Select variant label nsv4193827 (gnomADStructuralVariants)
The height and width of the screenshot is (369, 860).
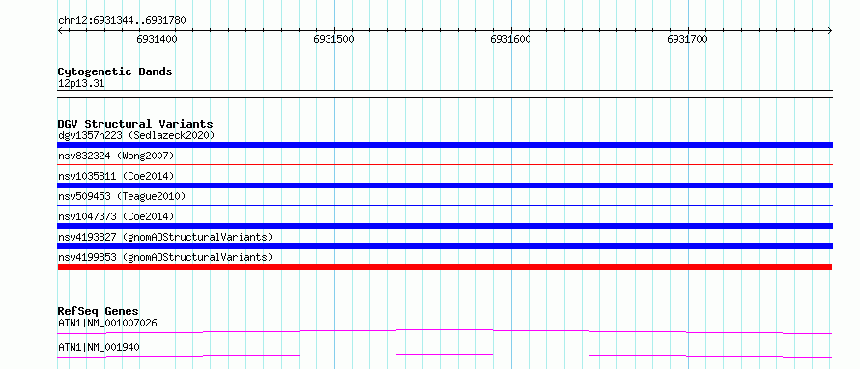click(165, 237)
